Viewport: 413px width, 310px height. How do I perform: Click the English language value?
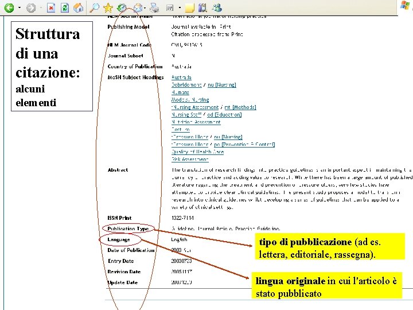[x=179, y=239]
